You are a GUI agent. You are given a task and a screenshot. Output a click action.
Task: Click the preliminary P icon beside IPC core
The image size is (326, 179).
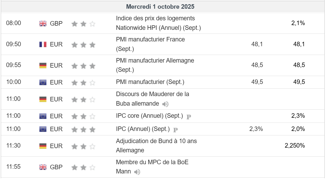[189, 116]
